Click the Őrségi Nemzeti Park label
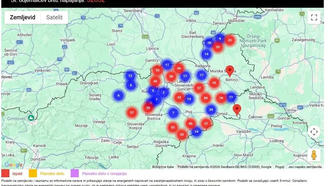Screen dimensions: 329x186 pyautogui.click(x=253, y=41)
